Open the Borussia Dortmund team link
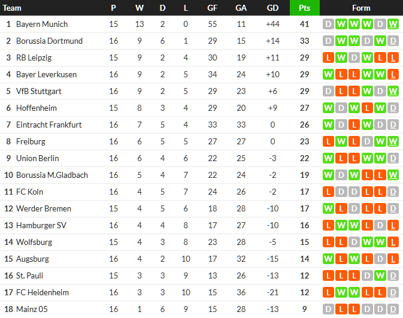The width and height of the screenshot is (403, 318). click(x=49, y=41)
